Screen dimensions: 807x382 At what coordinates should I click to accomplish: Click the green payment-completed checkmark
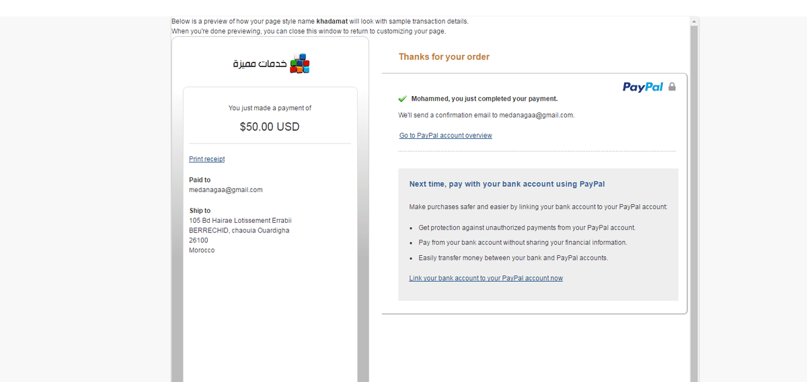click(402, 99)
